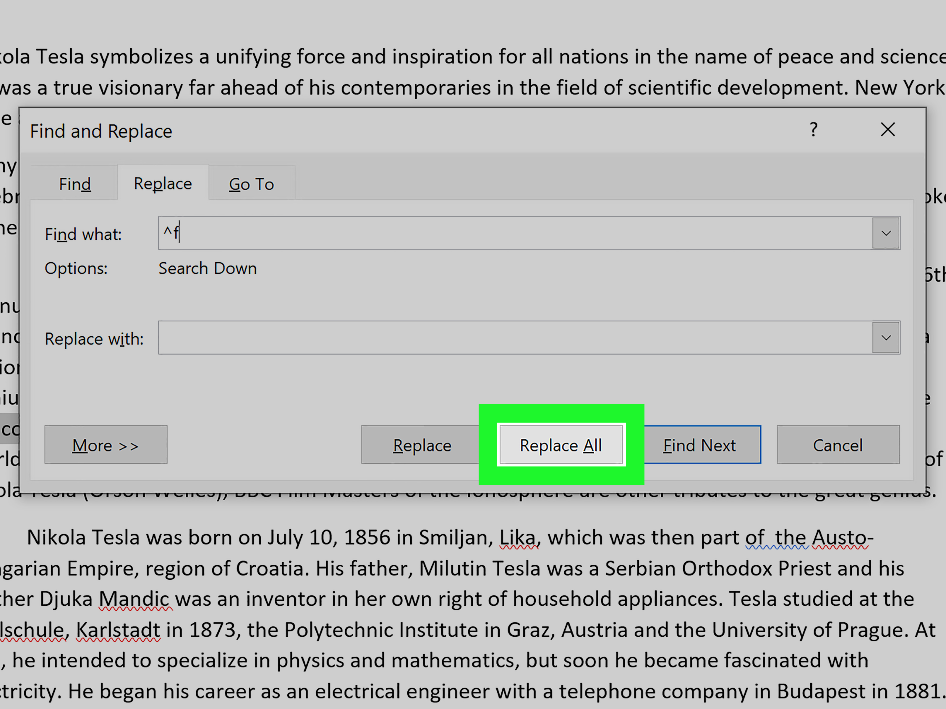Open the Go To tab

point(252,184)
